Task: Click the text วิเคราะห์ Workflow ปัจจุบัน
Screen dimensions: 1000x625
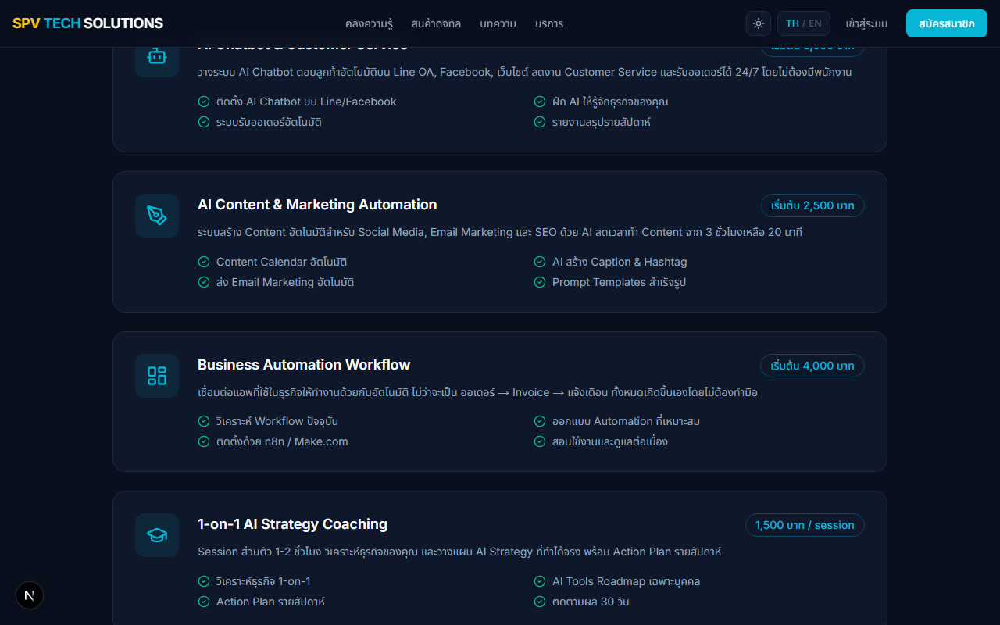Action: click(x=277, y=421)
